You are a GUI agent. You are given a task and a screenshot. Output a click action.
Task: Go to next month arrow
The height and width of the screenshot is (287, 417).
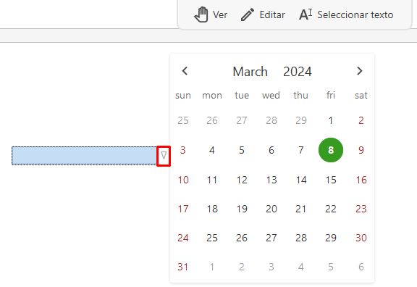pos(360,71)
